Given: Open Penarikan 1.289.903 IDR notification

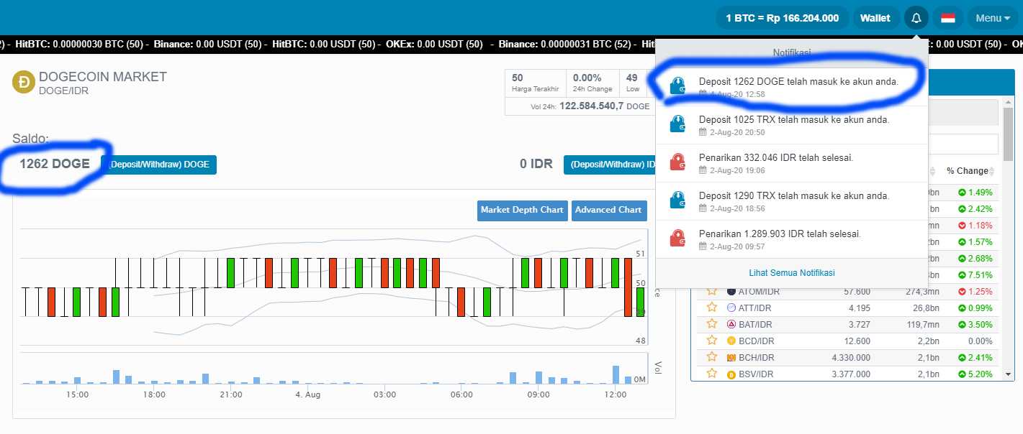Looking at the screenshot, I should pos(791,239).
